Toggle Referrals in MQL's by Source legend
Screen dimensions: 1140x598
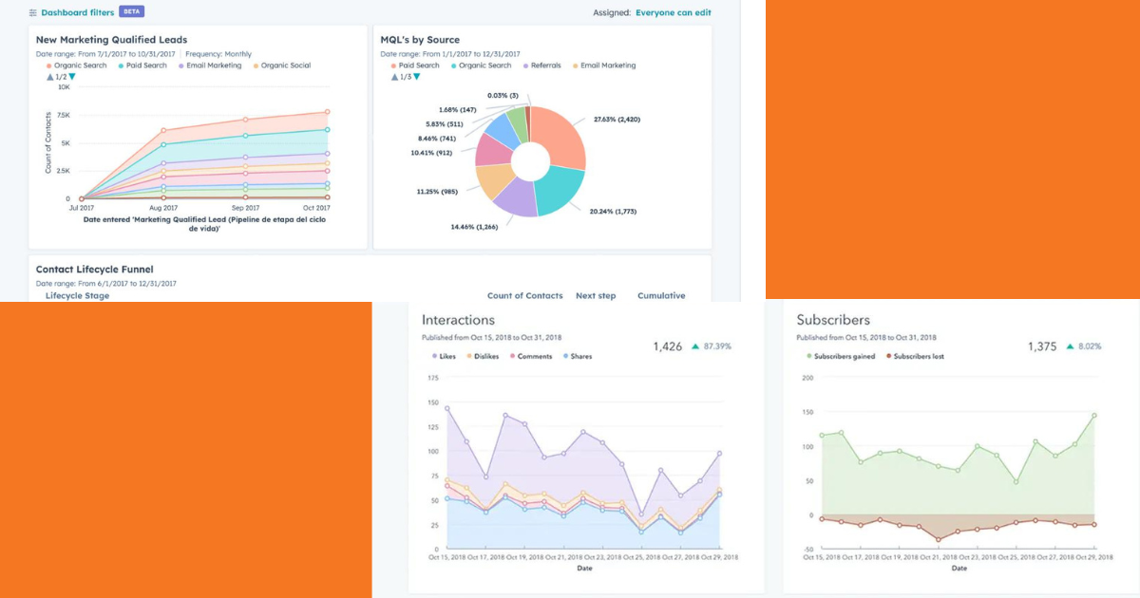coord(541,65)
